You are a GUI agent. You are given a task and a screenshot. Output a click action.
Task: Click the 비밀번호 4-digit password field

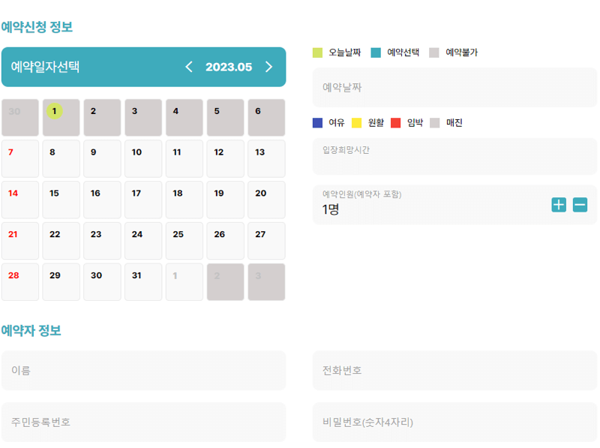tap(454, 422)
